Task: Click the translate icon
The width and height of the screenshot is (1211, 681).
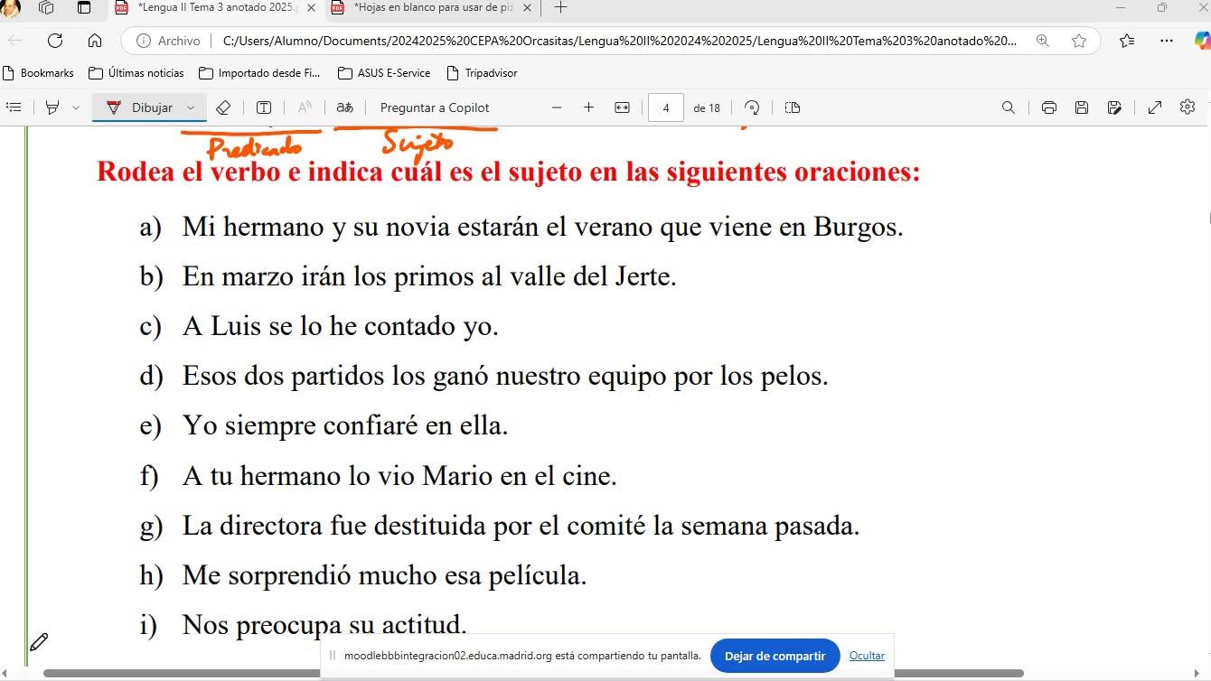Action: click(x=344, y=107)
